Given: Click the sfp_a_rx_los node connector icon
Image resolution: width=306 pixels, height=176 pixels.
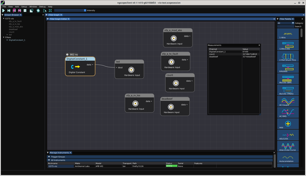Looking at the screenshot, I should pos(135,103).
